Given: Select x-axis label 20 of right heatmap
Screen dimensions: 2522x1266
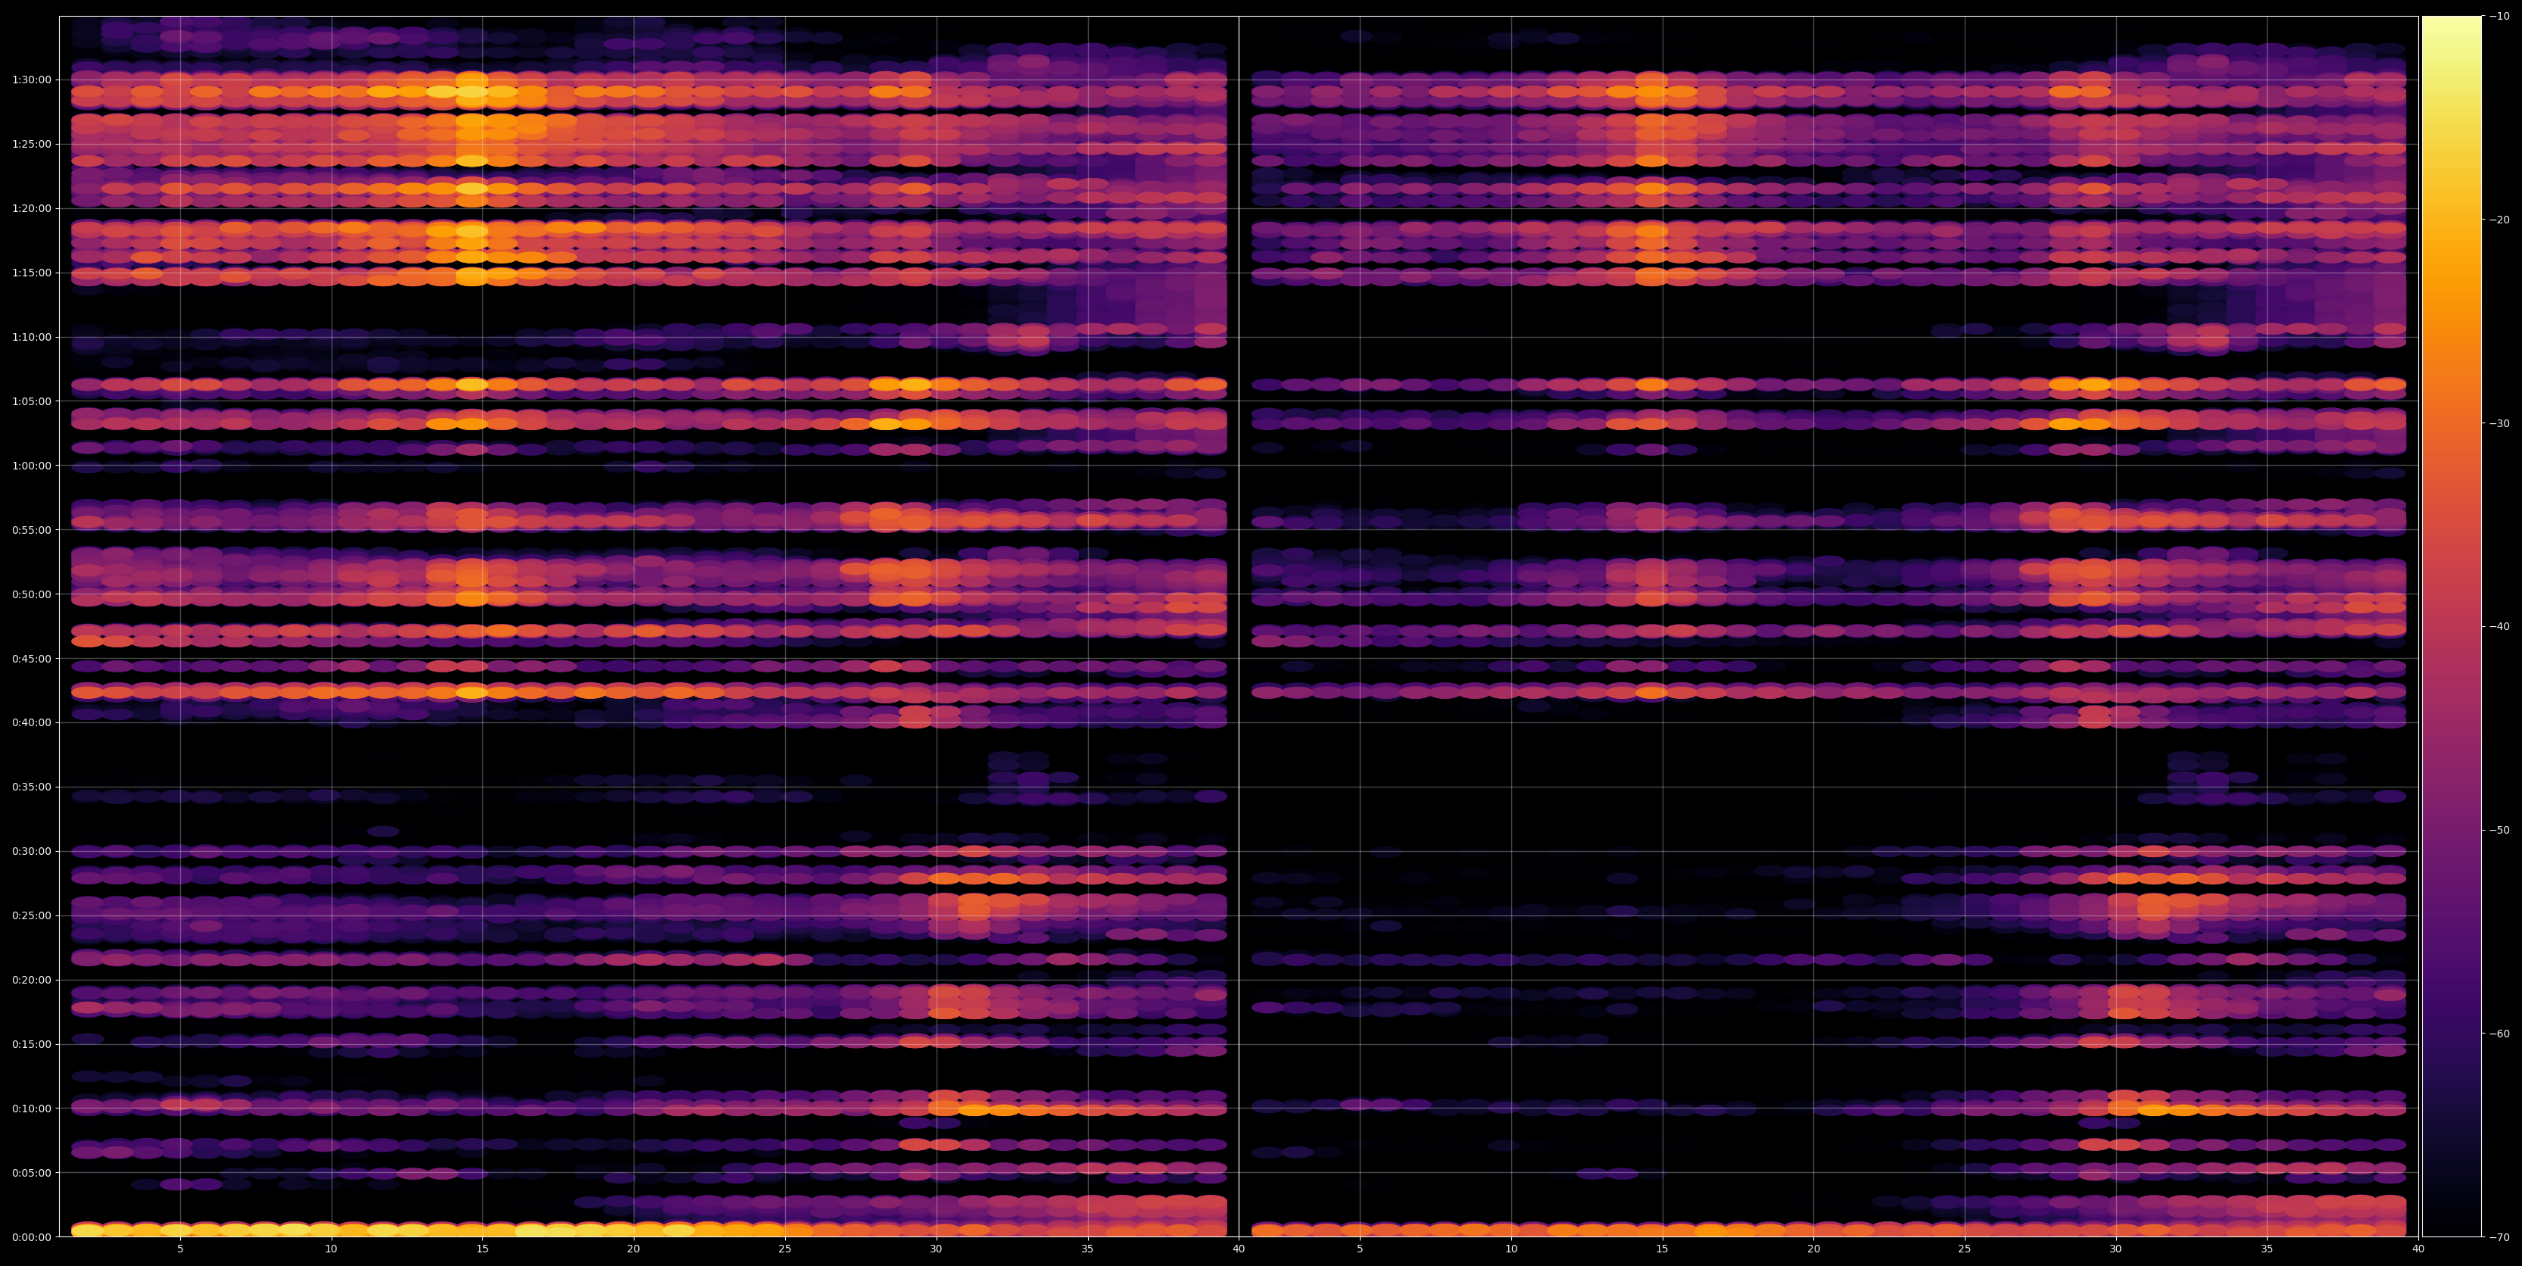Looking at the screenshot, I should 1813,1249.
